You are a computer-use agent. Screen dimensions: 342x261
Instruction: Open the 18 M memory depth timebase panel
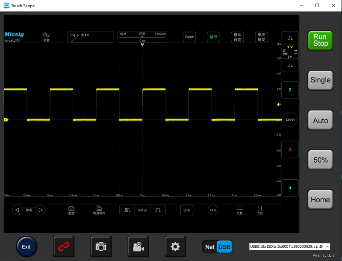click(142, 37)
